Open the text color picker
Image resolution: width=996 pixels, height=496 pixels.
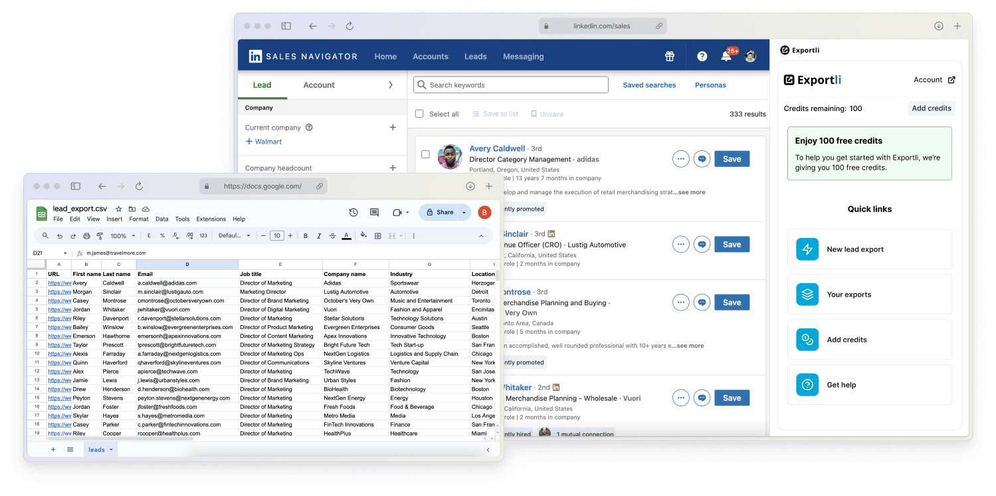[x=346, y=235]
